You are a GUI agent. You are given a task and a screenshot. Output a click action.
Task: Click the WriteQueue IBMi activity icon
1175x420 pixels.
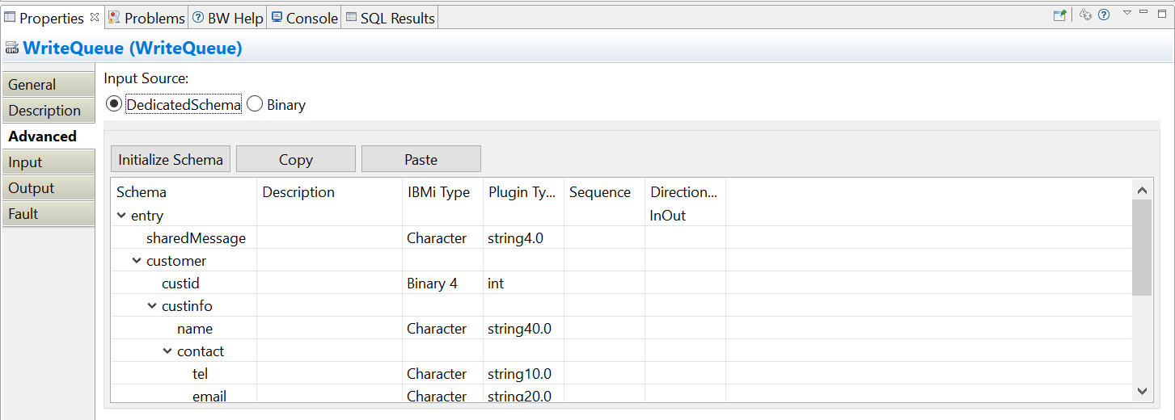[11, 48]
